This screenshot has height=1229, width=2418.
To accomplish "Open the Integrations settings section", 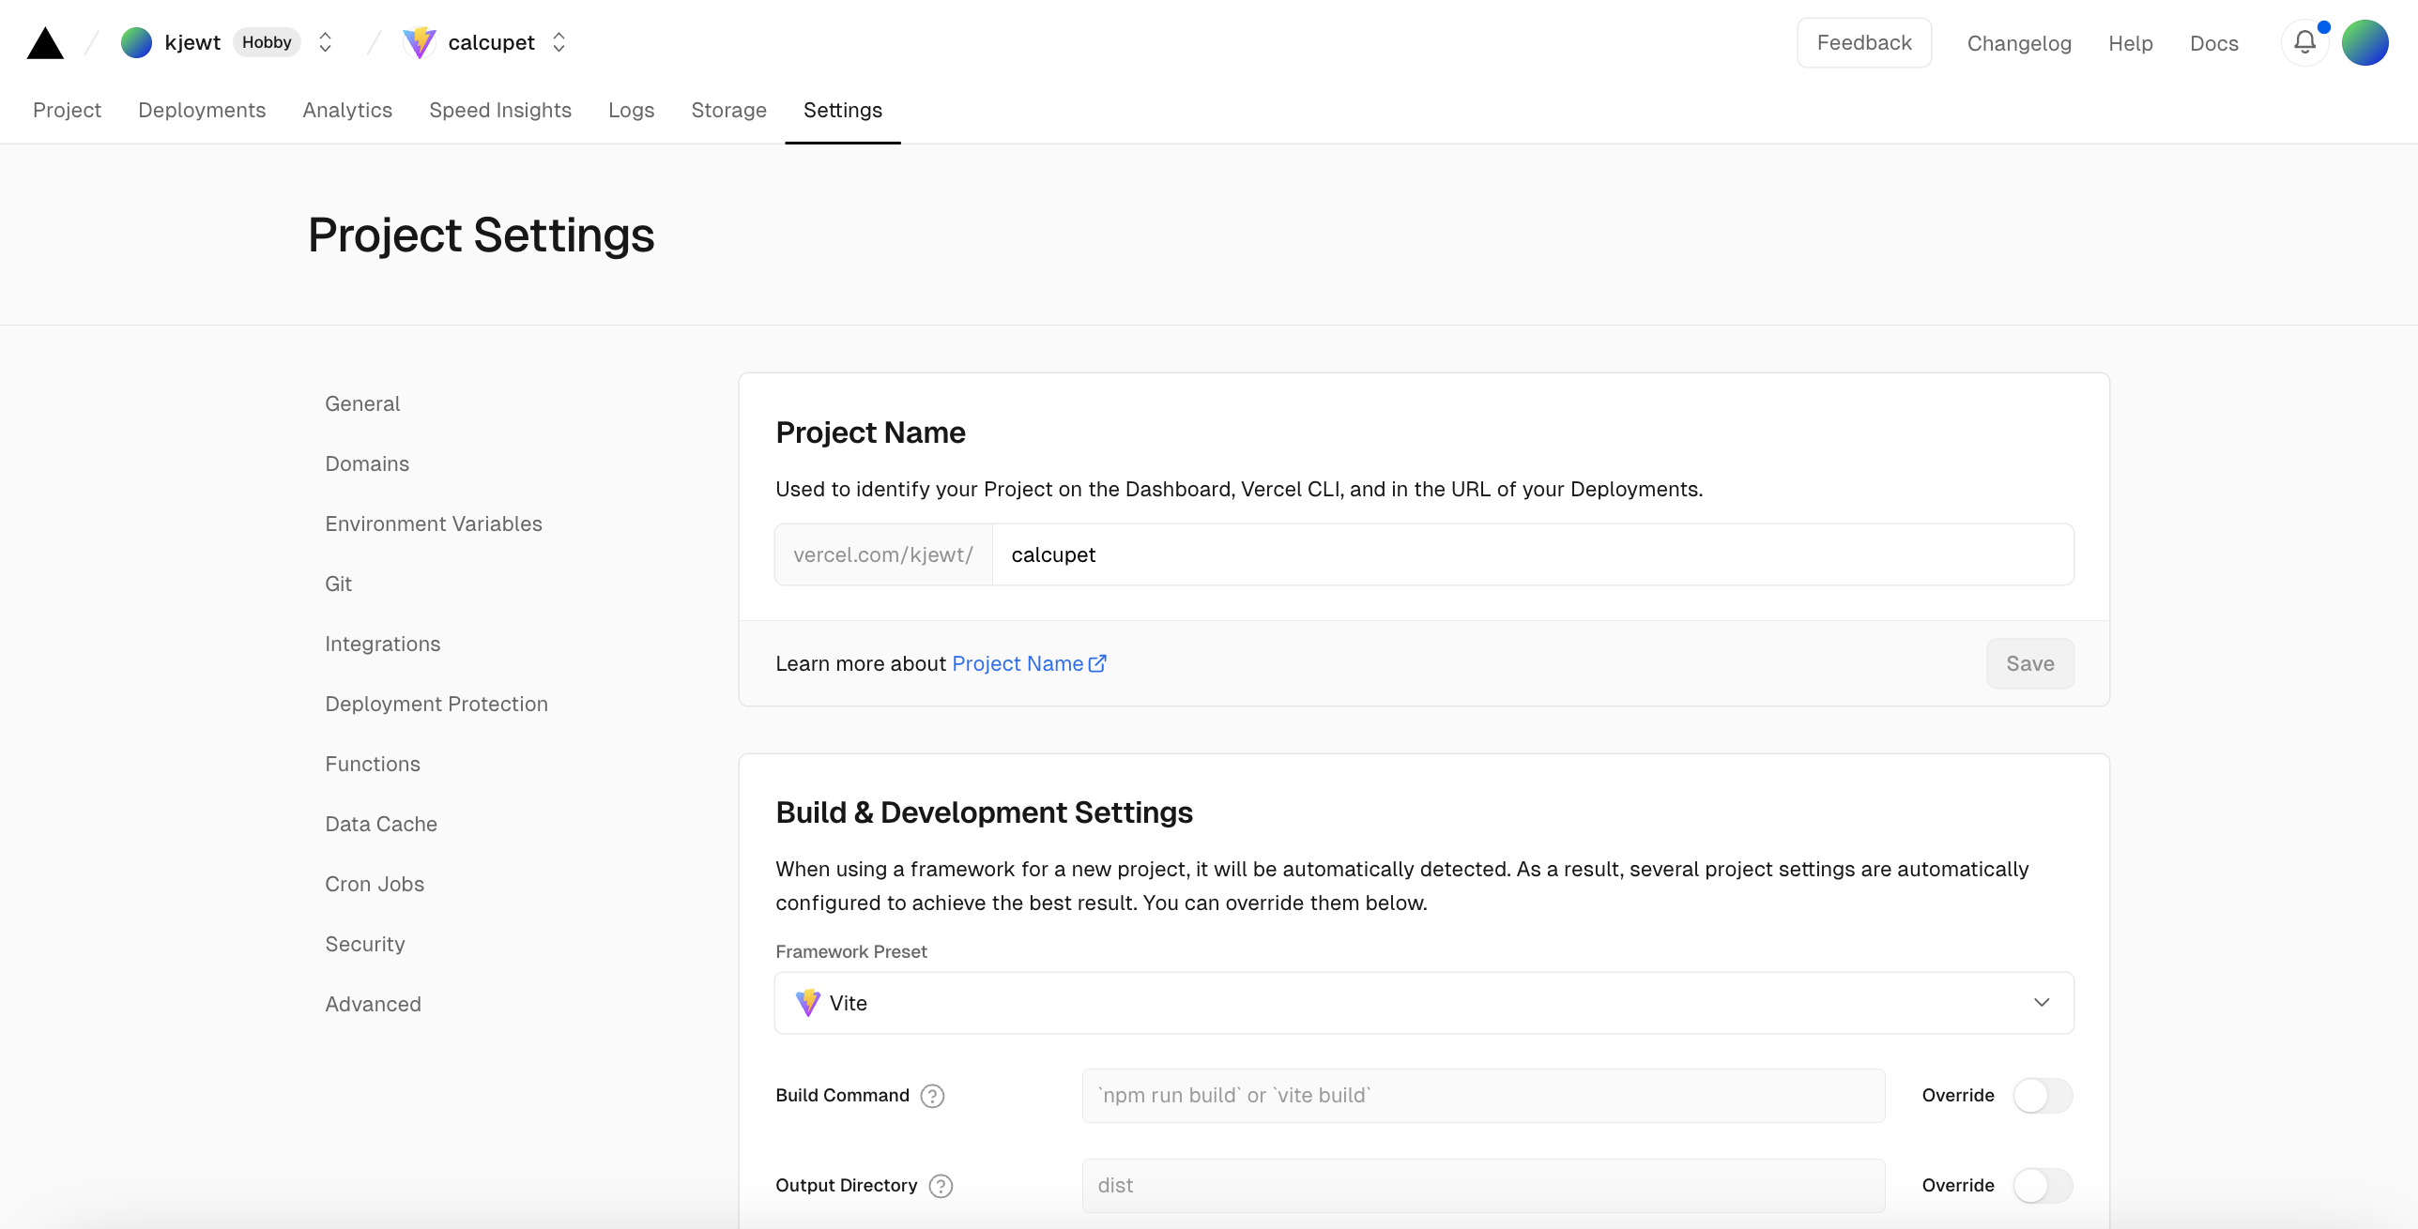I will (383, 644).
